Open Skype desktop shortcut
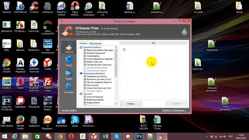This screenshot has height=140, width=249. click(75, 121)
